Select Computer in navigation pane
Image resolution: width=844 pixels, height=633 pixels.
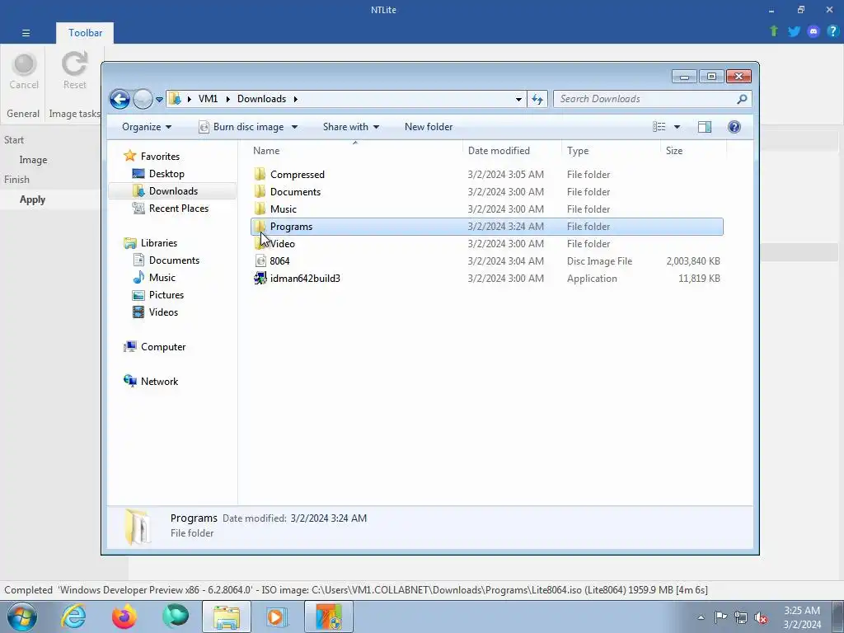click(162, 347)
